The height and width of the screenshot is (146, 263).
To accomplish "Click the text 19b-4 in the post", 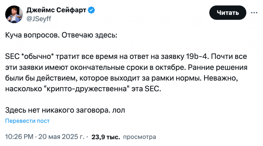I will [198, 57].
